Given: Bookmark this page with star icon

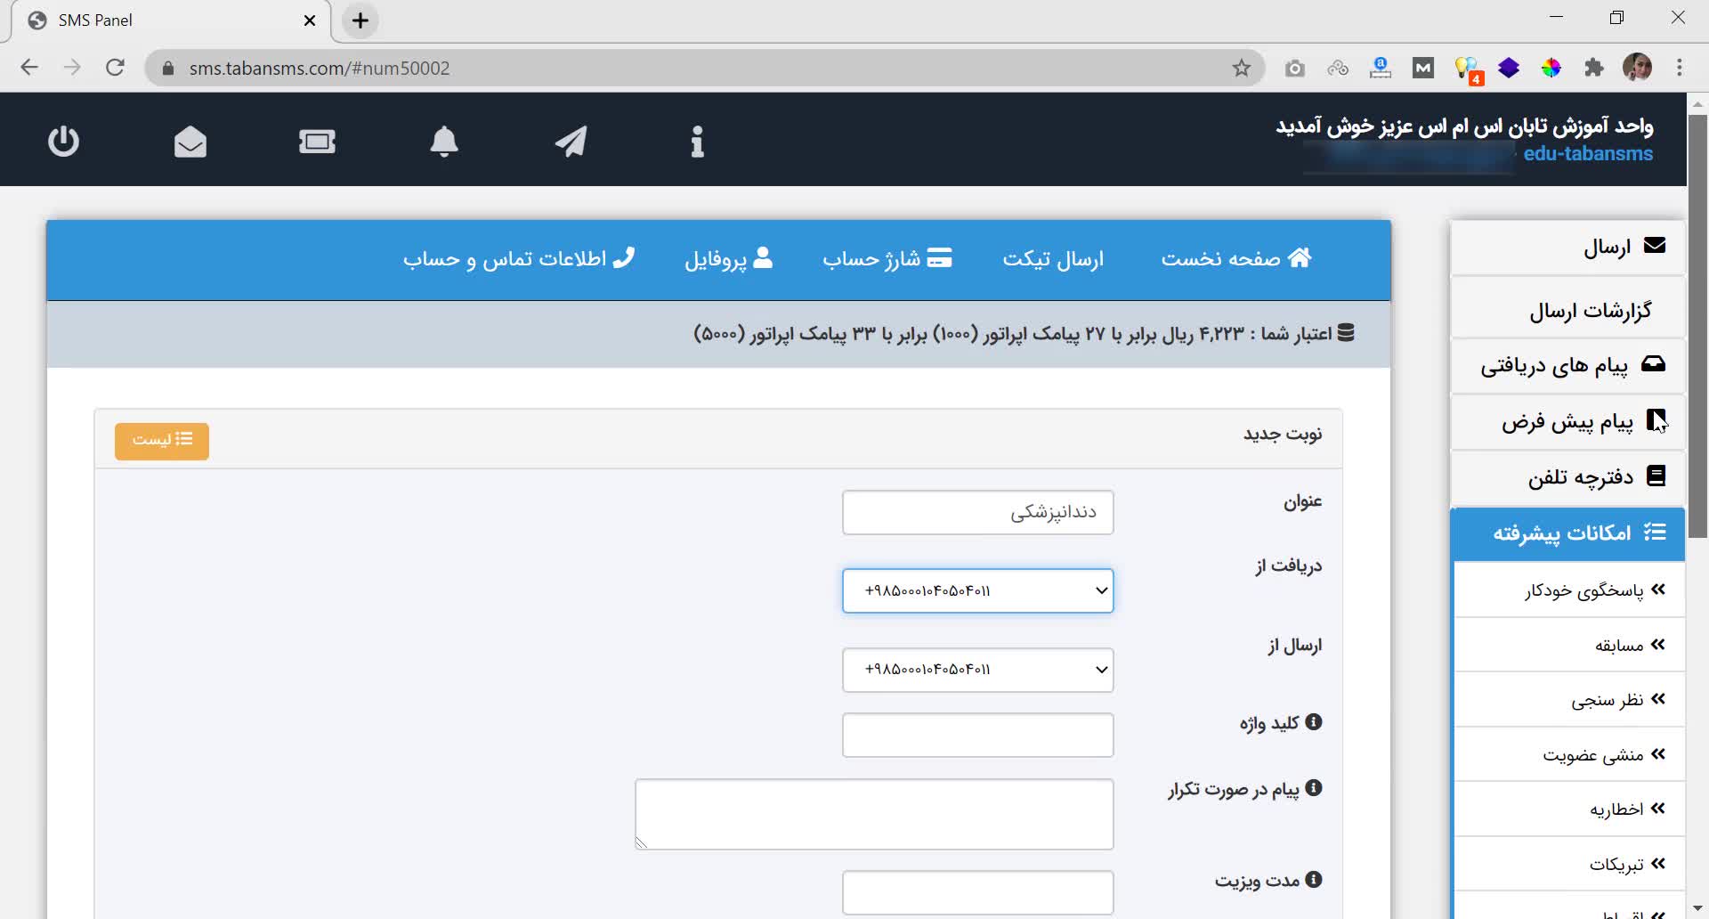Looking at the screenshot, I should click(1241, 69).
